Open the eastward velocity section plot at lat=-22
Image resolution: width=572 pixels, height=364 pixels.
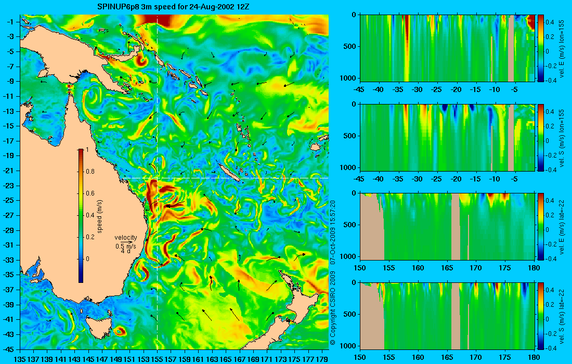click(448, 227)
